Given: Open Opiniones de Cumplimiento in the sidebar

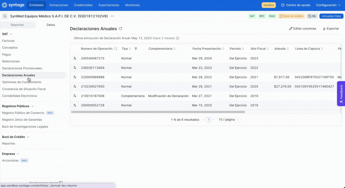Looking at the screenshot, I should (x=22, y=82).
